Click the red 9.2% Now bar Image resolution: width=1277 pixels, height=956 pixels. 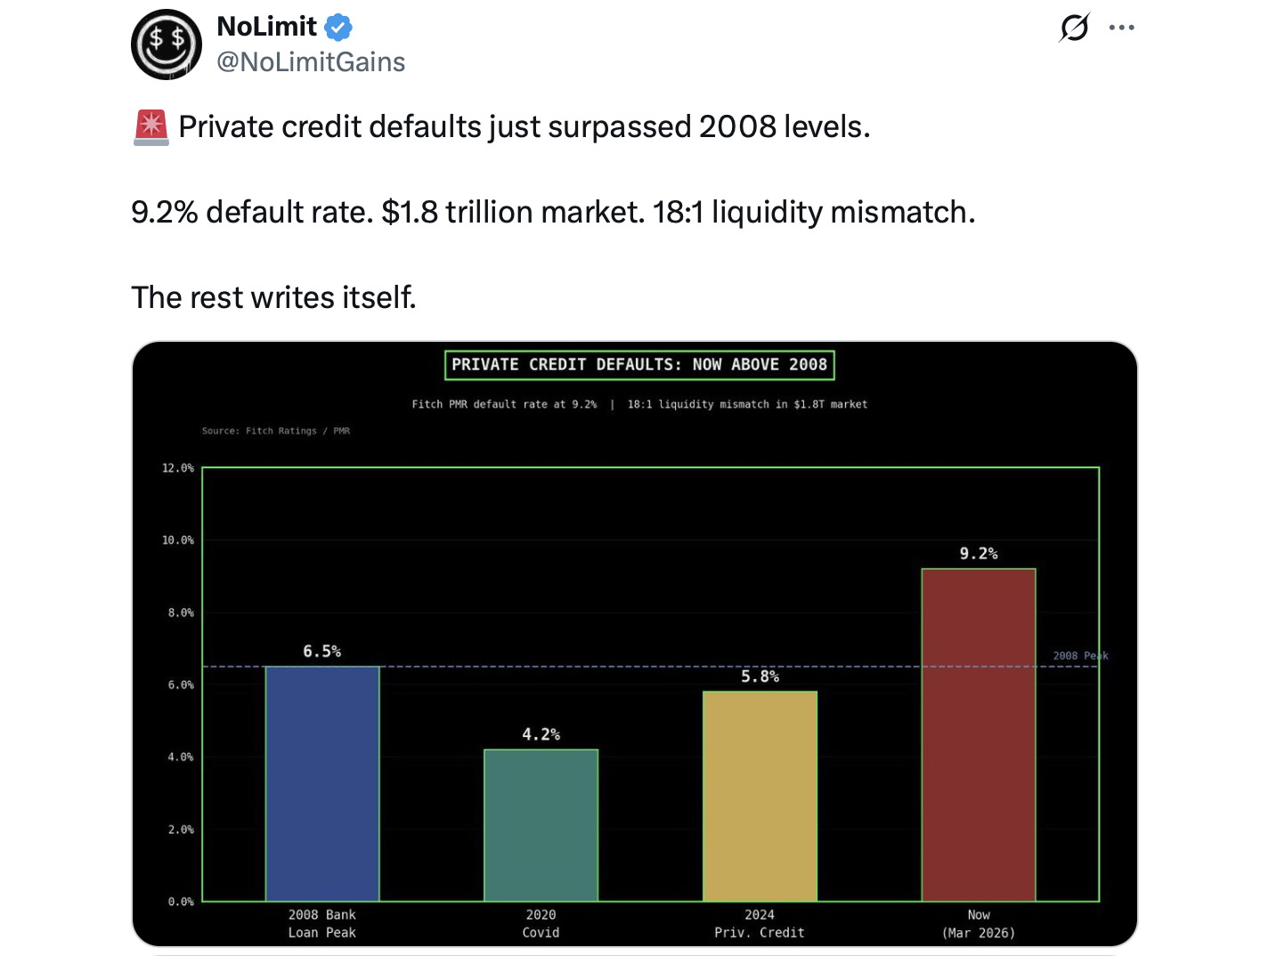pos(978,734)
